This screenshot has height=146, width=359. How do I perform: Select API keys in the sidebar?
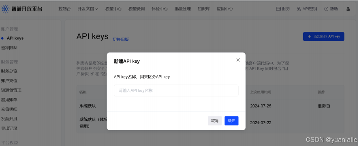[15, 38]
